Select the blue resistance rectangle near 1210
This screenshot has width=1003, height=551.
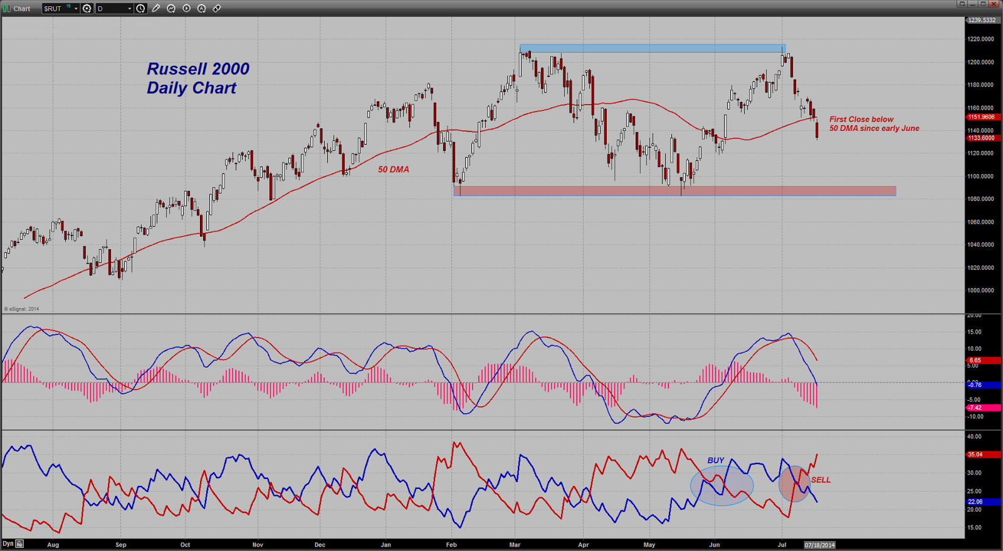click(653, 48)
